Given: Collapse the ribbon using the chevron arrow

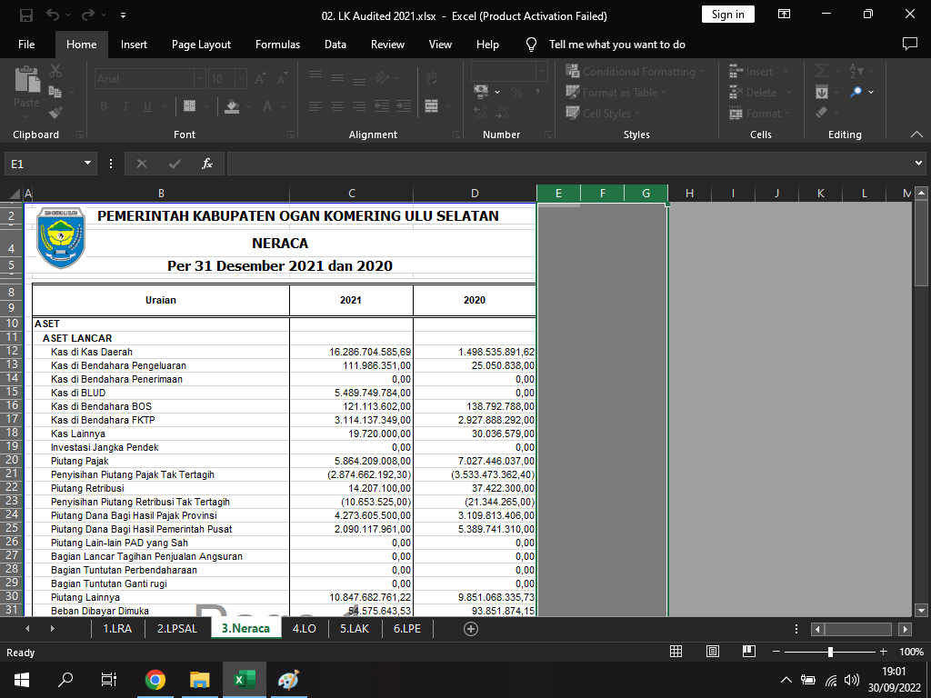Looking at the screenshot, I should click(x=916, y=135).
